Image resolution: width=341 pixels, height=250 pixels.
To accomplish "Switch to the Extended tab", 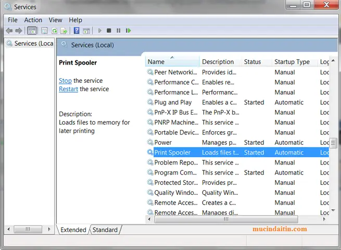I will (x=73, y=230).
